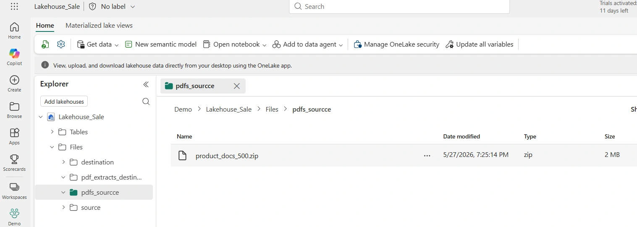
Task: Sort by the Size column header
Action: (610, 136)
